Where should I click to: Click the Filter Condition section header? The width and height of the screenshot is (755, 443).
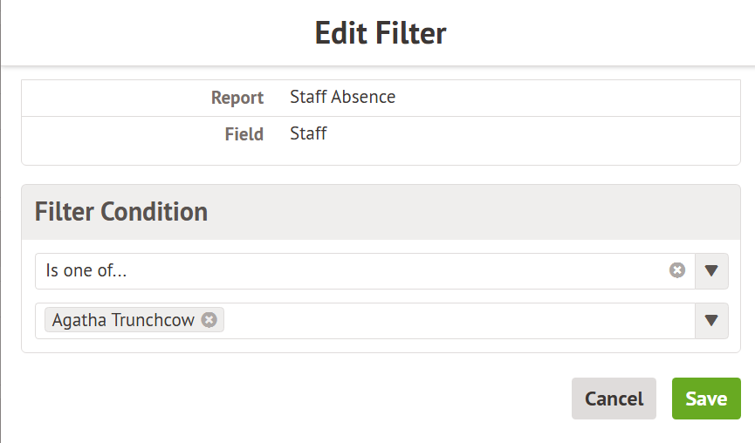[121, 211]
